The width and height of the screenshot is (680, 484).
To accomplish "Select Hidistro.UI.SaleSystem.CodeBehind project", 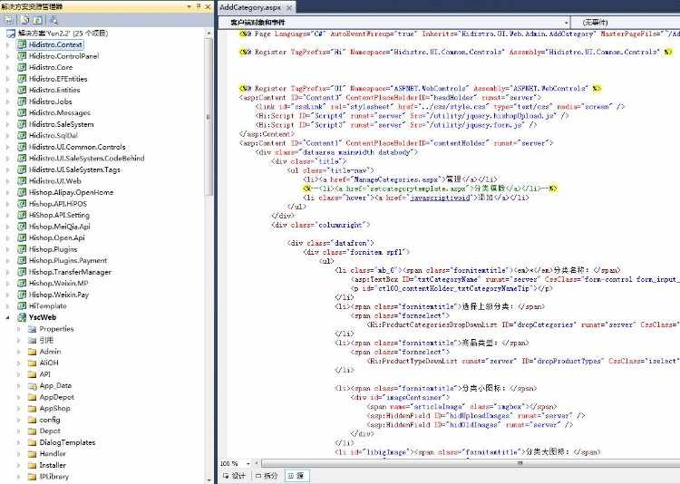I will pos(87,158).
